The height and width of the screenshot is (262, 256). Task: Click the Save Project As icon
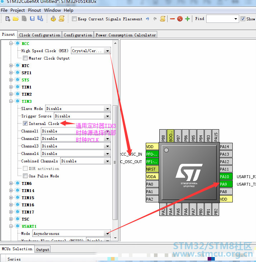click(x=40, y=19)
